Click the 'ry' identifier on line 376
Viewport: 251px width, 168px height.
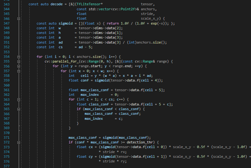click(x=123, y=161)
